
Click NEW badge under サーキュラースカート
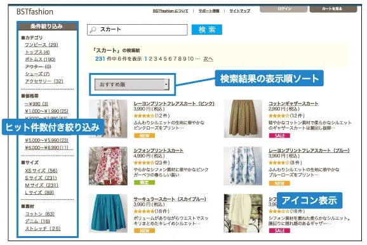click(x=144, y=231)
